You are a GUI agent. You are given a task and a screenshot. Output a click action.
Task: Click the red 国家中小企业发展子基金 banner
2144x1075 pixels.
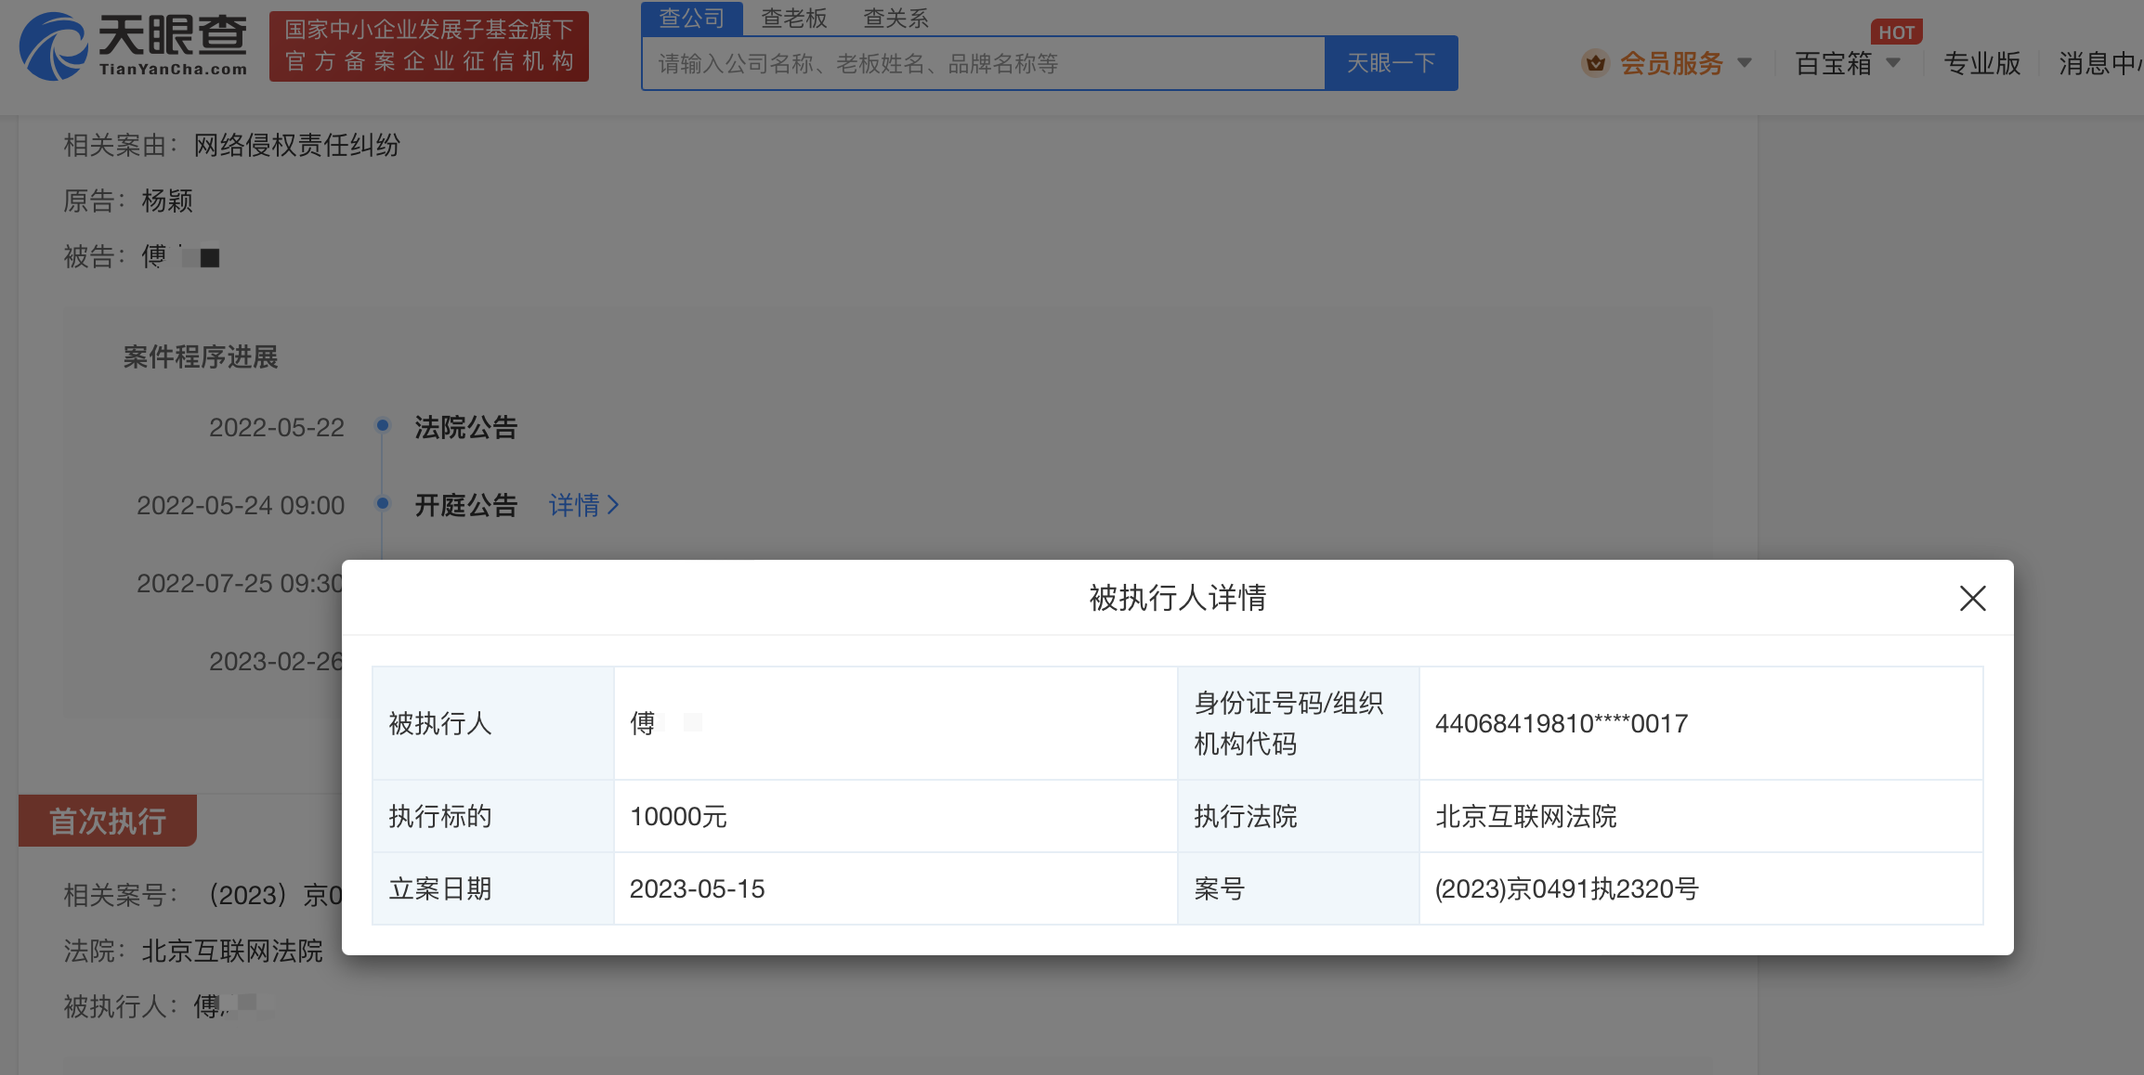429,46
